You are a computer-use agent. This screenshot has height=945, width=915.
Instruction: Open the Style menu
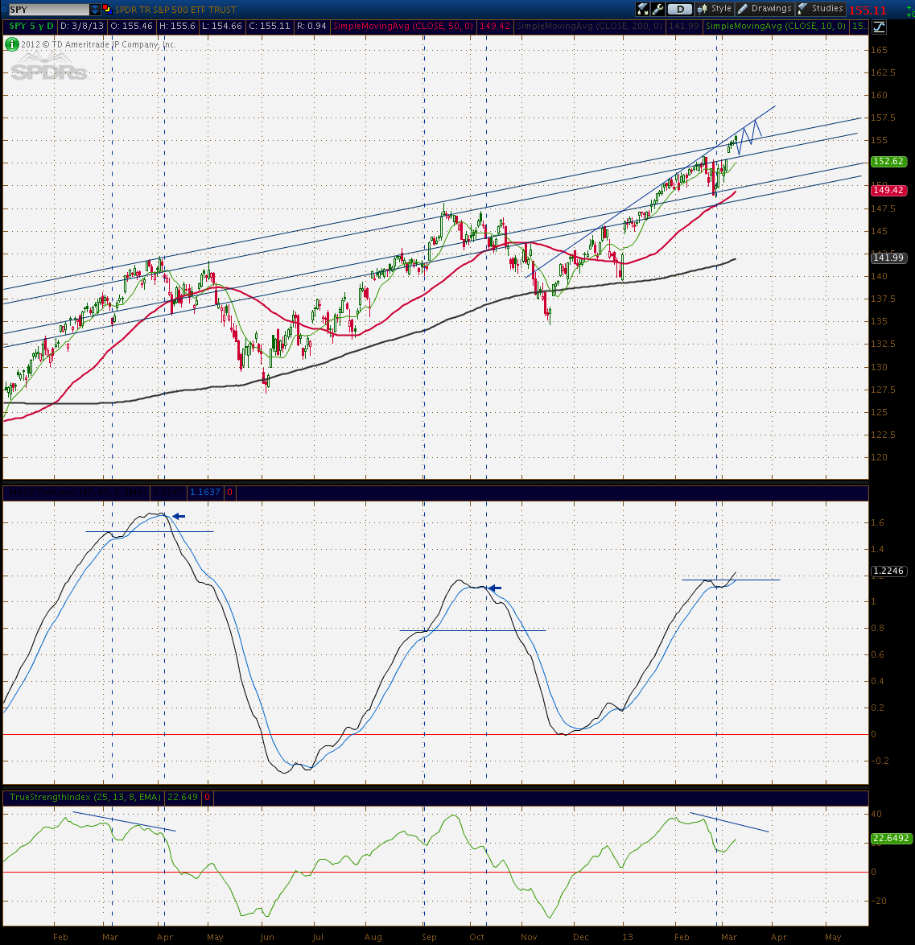coord(715,9)
